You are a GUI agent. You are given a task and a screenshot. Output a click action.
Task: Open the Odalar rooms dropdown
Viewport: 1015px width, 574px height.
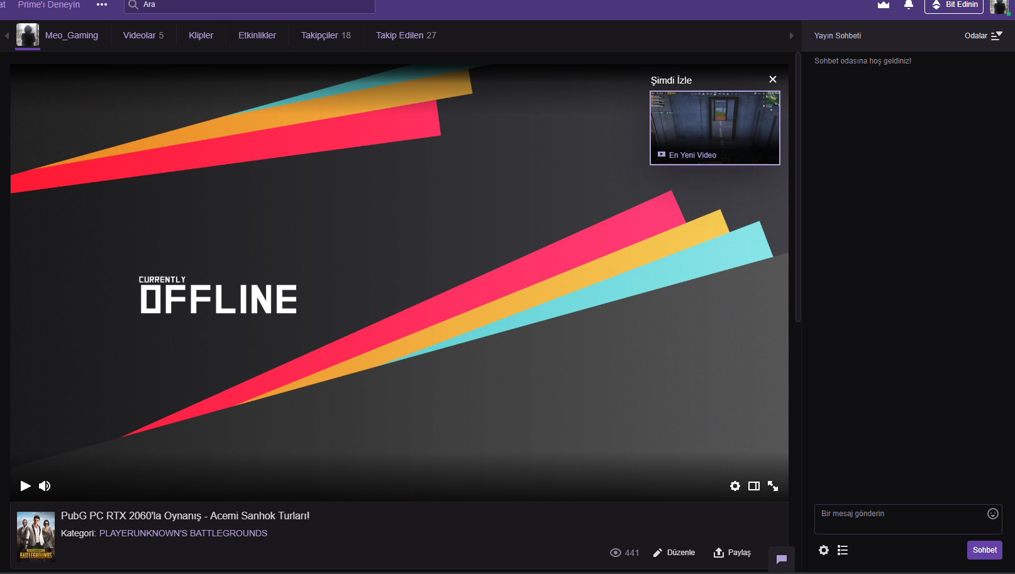click(x=984, y=36)
